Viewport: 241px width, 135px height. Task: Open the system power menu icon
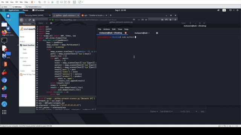[x=238, y=10]
